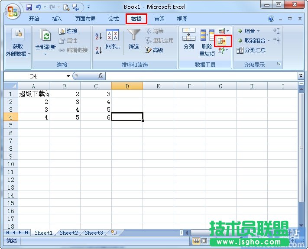Click the Save icon in quick access toolbar
308x249 pixels.
29,7
